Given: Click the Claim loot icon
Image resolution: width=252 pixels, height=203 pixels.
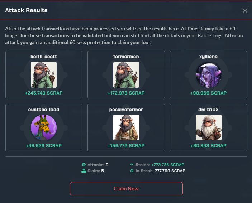Looking at the screenshot, I should (84, 171).
